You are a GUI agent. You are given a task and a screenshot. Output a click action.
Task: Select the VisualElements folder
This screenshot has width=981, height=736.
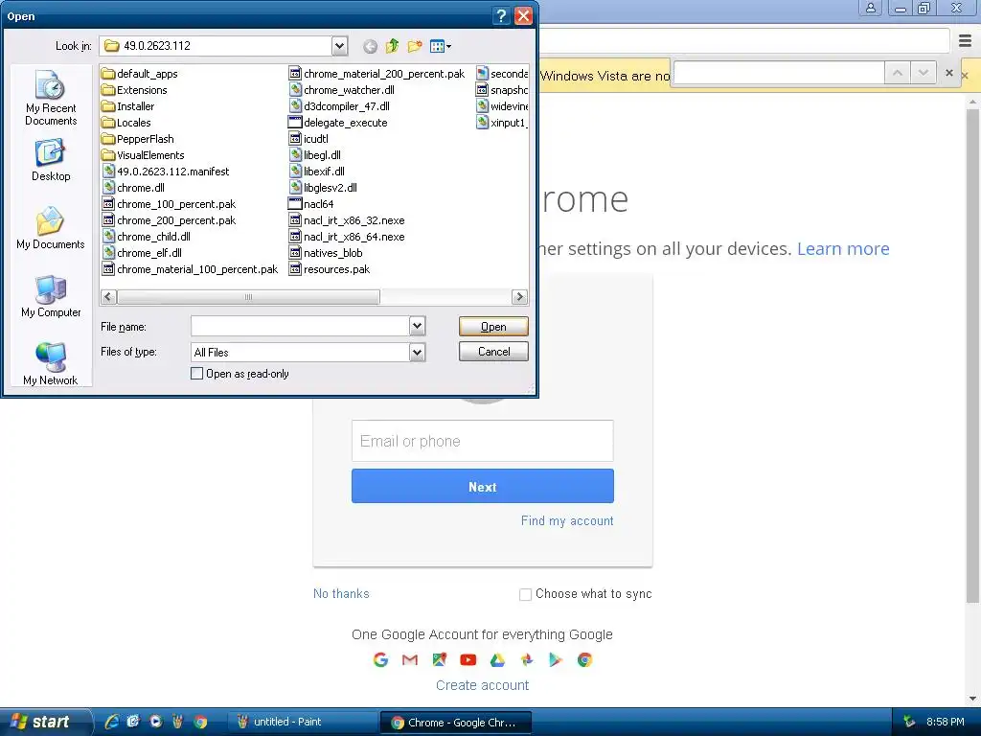tap(143, 155)
